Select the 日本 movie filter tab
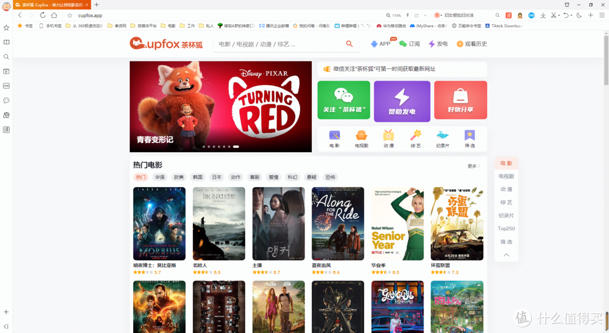 [x=217, y=177]
